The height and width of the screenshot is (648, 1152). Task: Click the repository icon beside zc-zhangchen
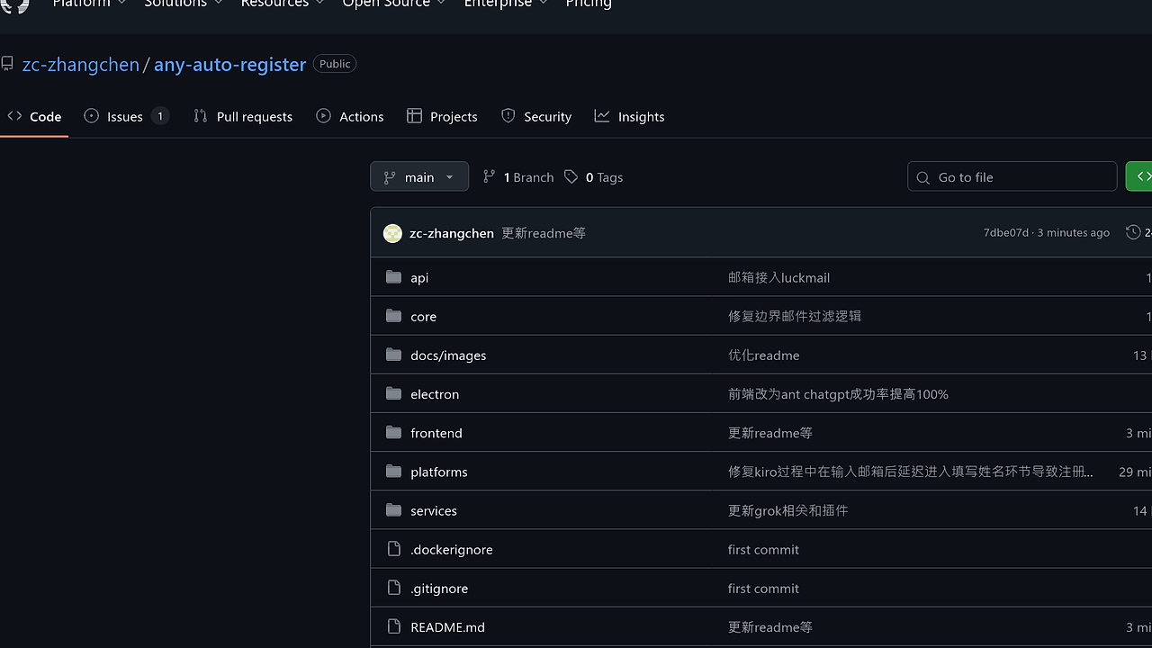pyautogui.click(x=7, y=64)
